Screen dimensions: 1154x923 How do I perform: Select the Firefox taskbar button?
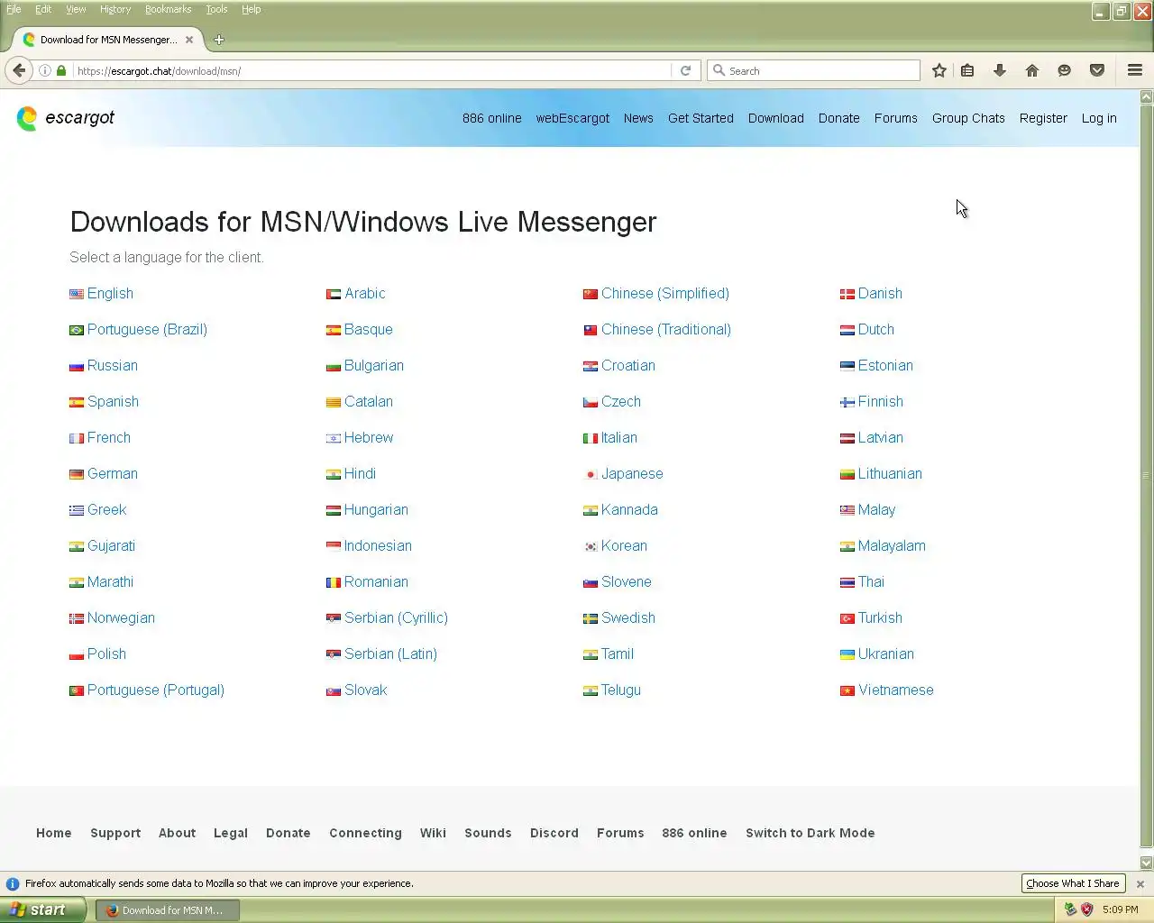click(x=168, y=909)
